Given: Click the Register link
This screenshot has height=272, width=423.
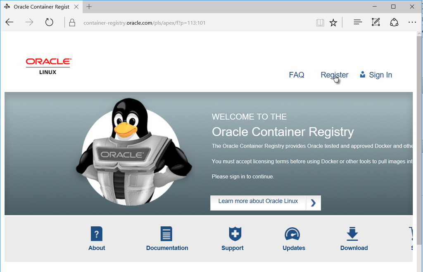Looking at the screenshot, I should pos(334,75).
